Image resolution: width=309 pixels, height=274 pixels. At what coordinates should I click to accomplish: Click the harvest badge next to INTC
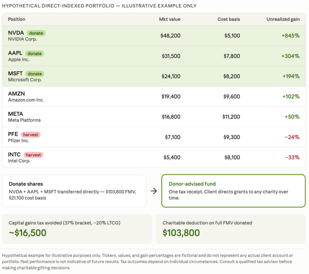[33, 155]
